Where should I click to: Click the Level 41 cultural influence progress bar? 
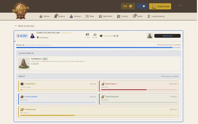(x=98, y=47)
